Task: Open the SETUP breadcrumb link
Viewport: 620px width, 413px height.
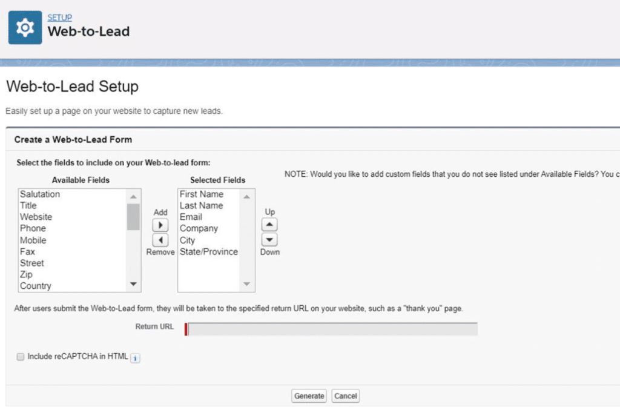Action: point(59,18)
